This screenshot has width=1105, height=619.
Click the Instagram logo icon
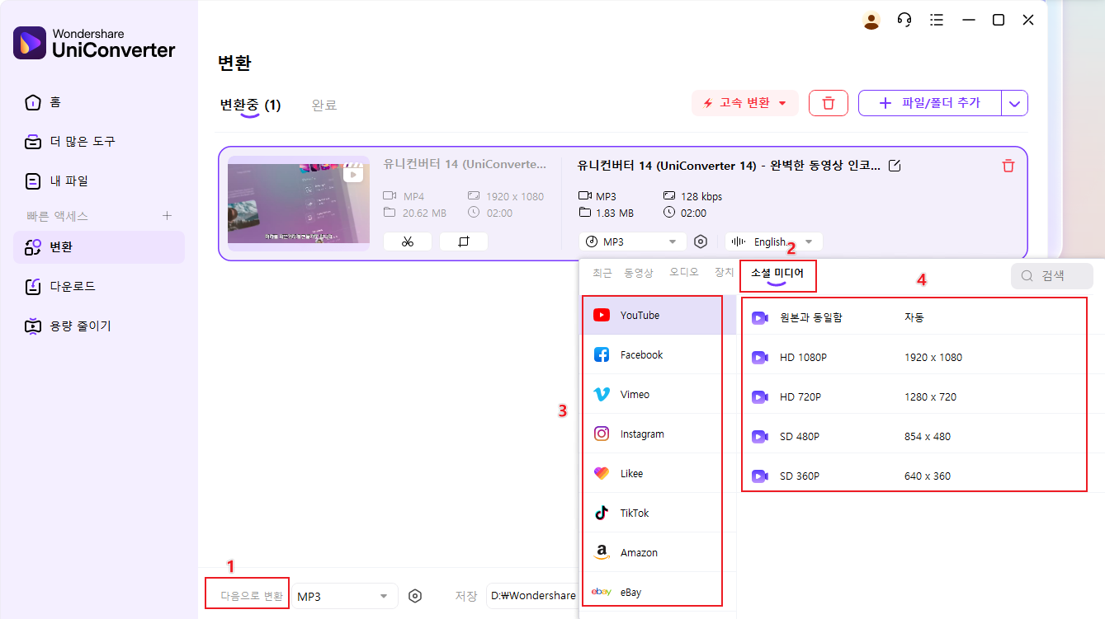(602, 434)
